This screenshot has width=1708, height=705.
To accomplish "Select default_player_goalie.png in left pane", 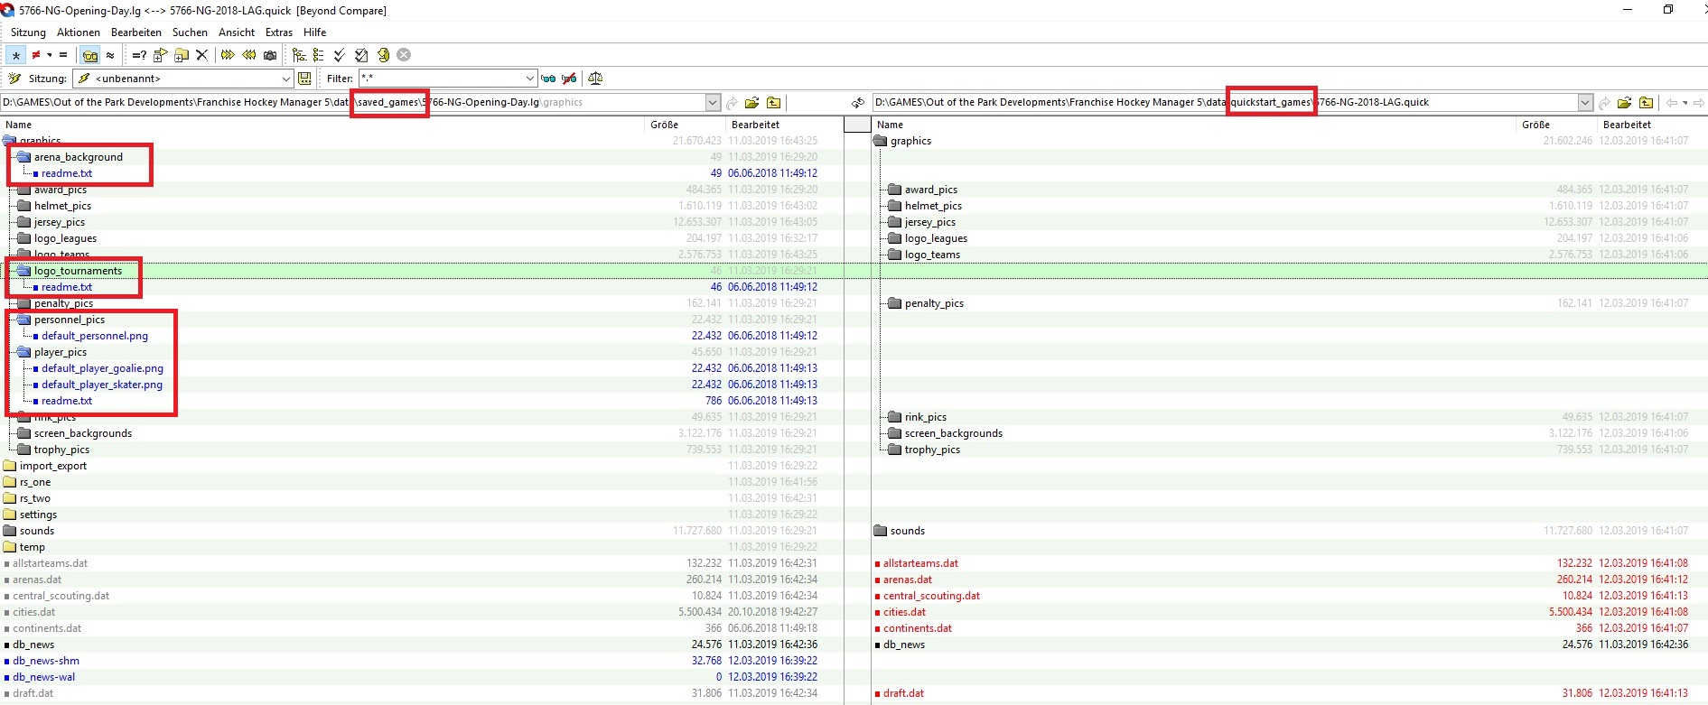I will 102,368.
